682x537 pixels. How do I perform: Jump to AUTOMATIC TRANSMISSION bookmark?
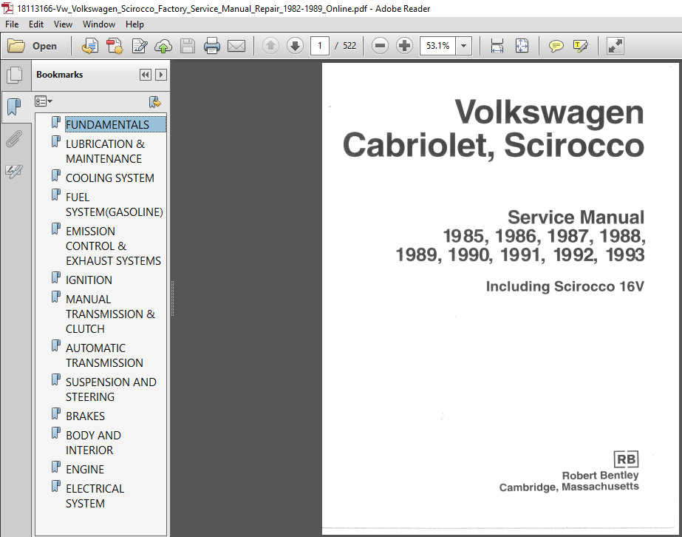tap(104, 355)
